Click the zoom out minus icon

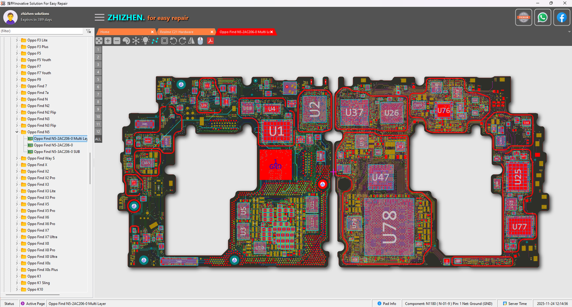(x=117, y=41)
